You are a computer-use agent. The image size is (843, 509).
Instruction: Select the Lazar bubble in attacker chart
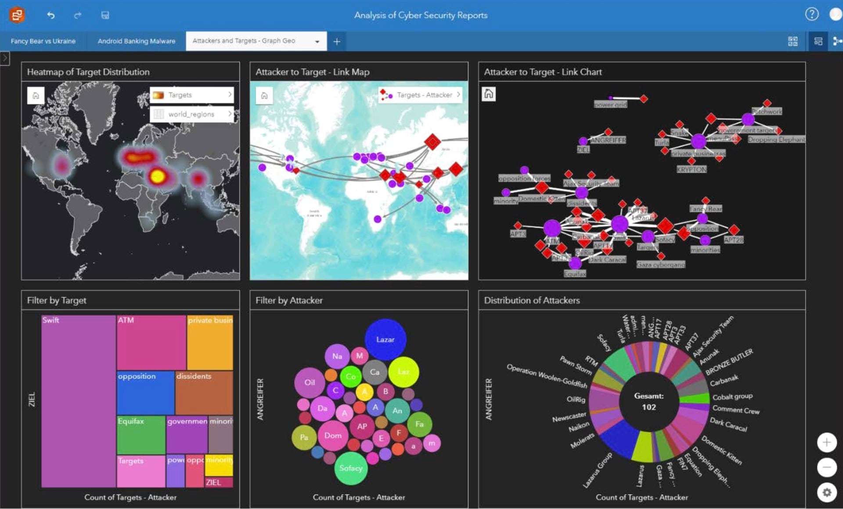point(385,339)
